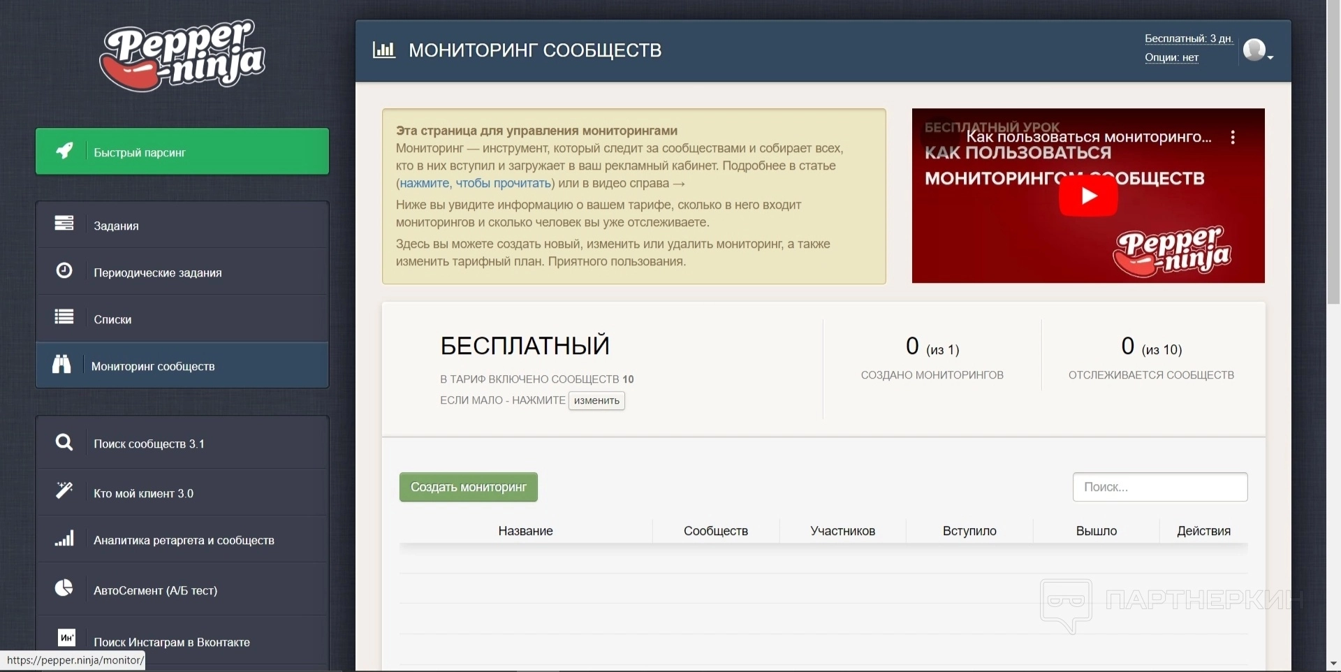1341x672 pixels.
Task: Click the ОТСЛЕЖИВАЕТСЯ СООБЩЕСТВ counter label
Action: tap(1151, 375)
